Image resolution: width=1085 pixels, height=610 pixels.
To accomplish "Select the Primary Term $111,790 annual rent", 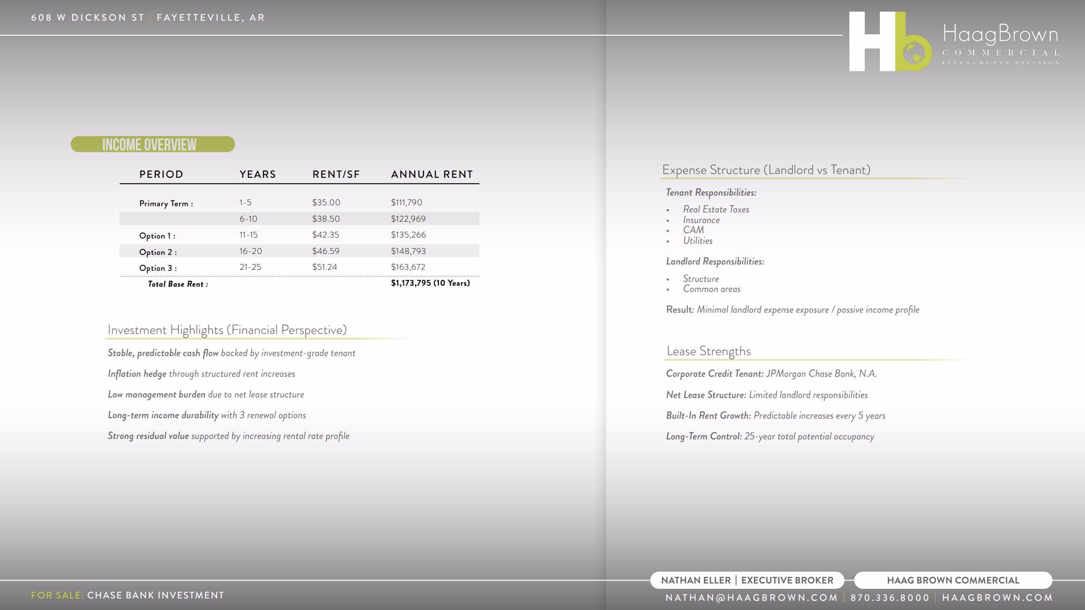I will (x=406, y=202).
